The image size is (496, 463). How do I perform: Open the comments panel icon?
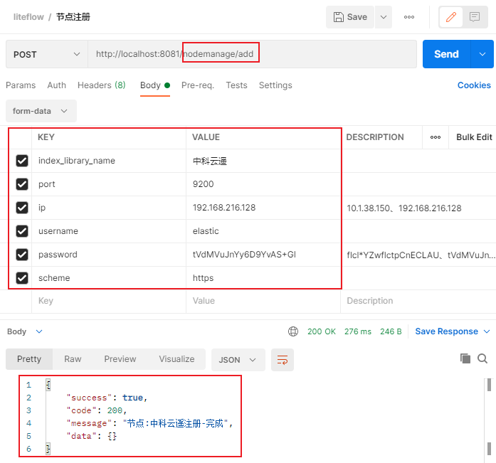click(x=474, y=17)
